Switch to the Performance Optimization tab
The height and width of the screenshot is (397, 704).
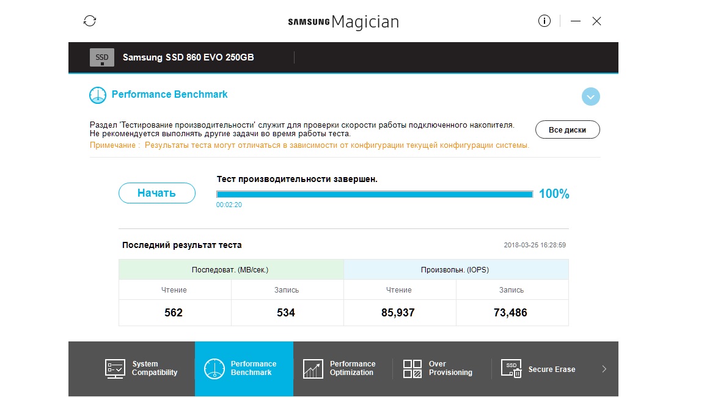click(352, 368)
